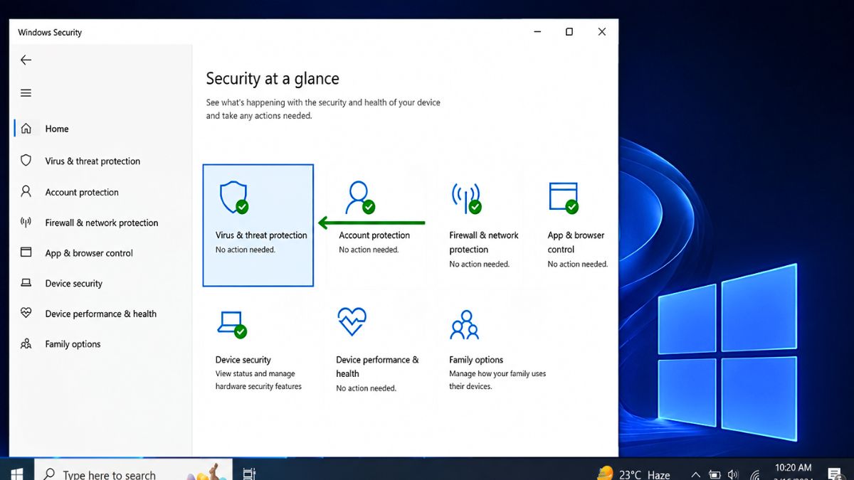Open Account protection from the sidebar
The image size is (854, 480).
click(82, 192)
